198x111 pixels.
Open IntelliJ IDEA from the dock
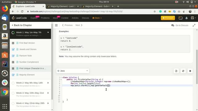pyautogui.click(x=5, y=64)
